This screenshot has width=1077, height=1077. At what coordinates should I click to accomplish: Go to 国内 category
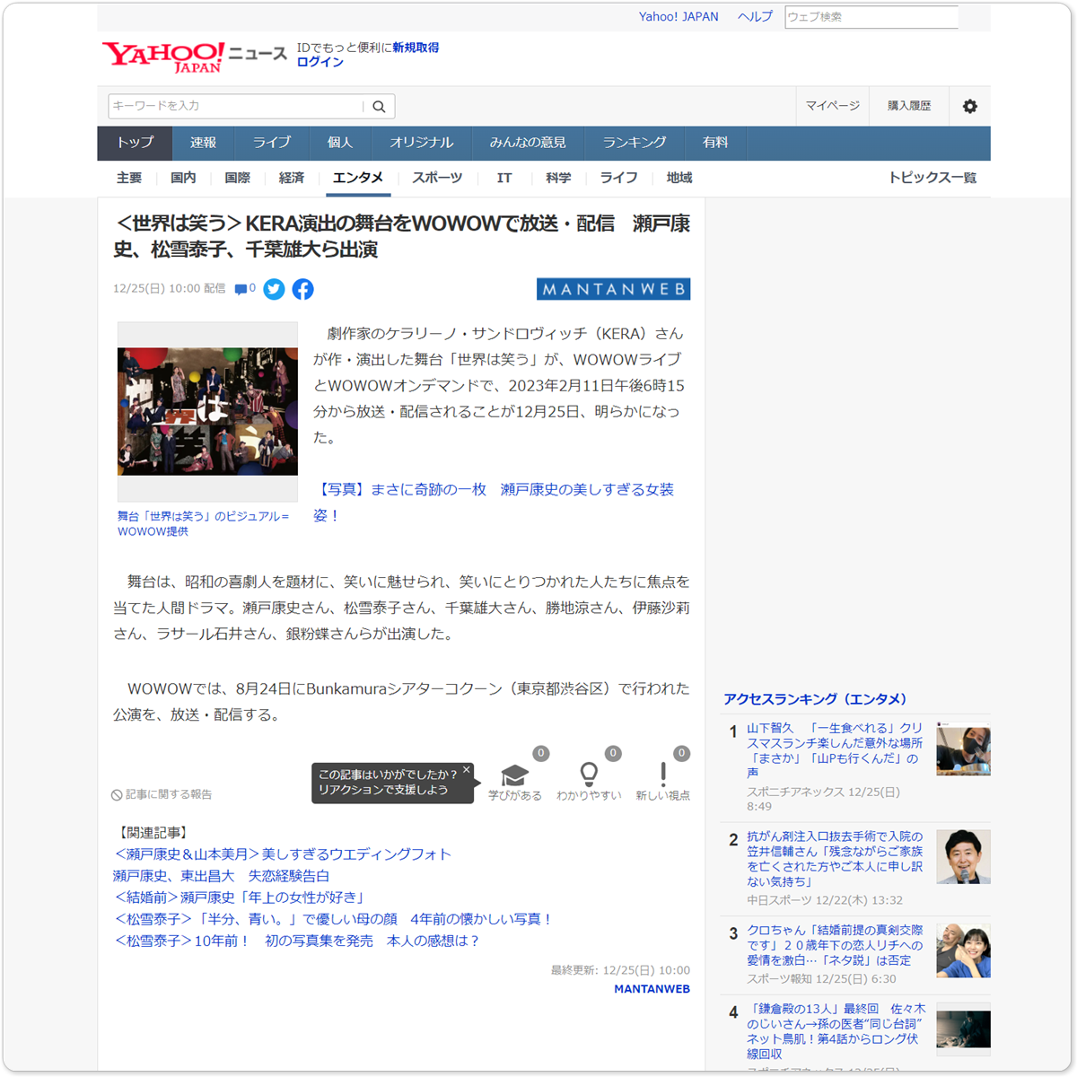(x=183, y=178)
